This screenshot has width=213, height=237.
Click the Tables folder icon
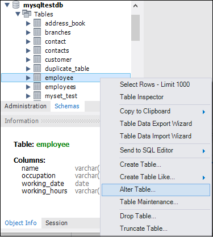tap(27, 14)
